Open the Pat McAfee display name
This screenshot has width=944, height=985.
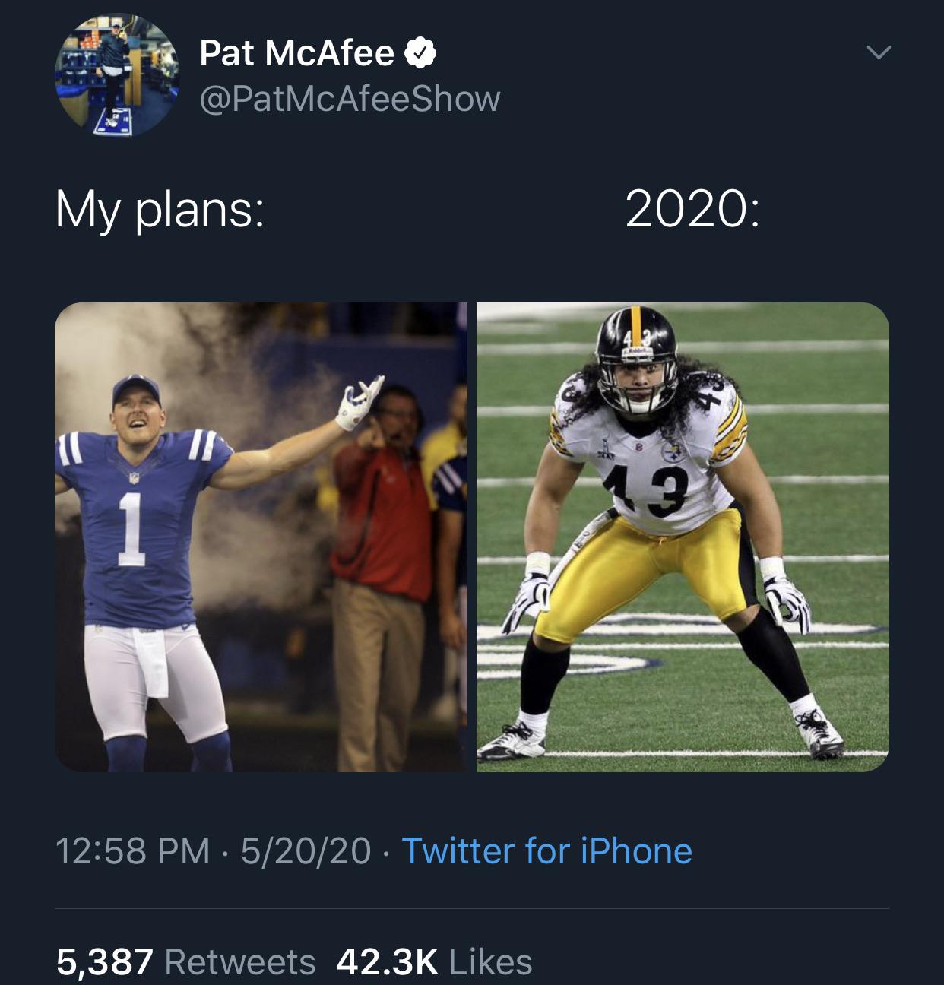pos(296,53)
